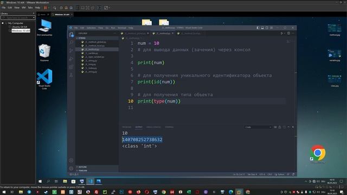Select Windows 10 x64 in VMware library
Image resolution: width=347 pixels, height=195 pixels.
coord(21,31)
